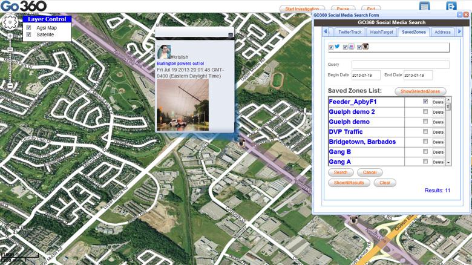Screen dimensions: 472x265
Task: Click the krislish profile avatar
Action: pyautogui.click(x=164, y=52)
